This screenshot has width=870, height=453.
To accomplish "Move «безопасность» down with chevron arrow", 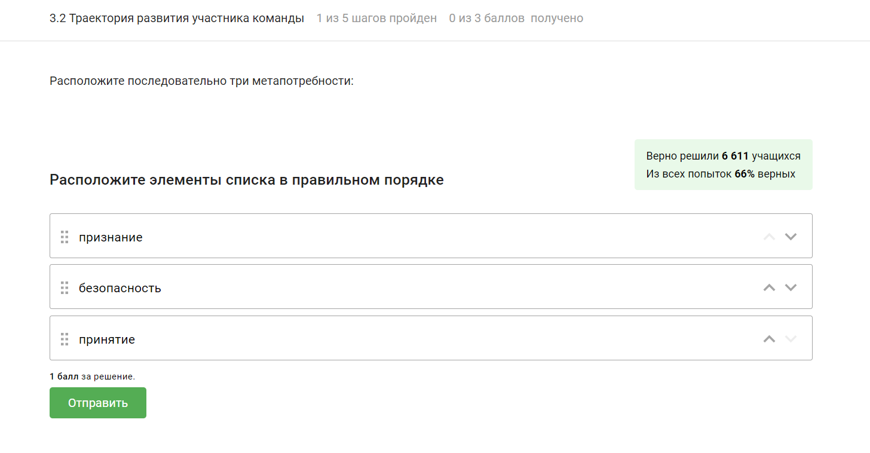I will pos(791,287).
